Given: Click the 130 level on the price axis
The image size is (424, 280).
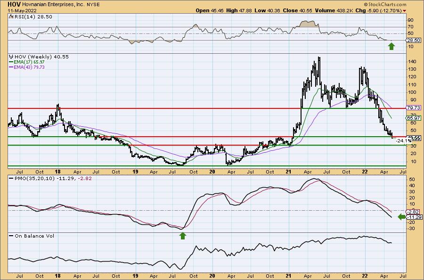Looking at the screenshot, I should coord(412,69).
